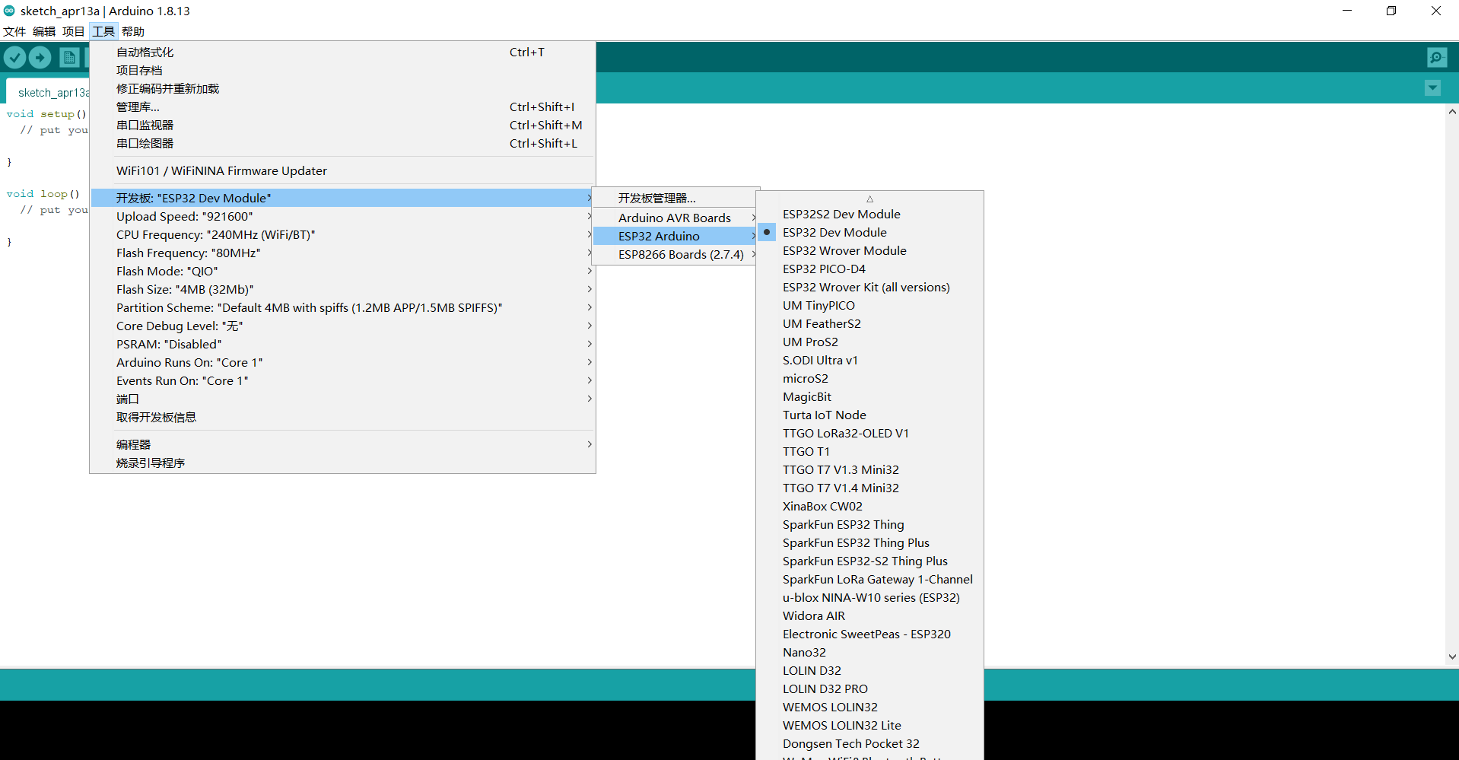Open 开发板管理器 (Boards Manager)
Screen dimensions: 1459x760
(x=657, y=197)
